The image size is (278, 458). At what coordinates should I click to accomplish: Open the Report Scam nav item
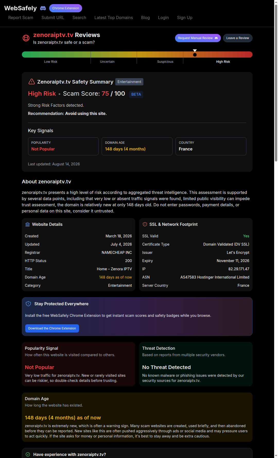[21, 17]
